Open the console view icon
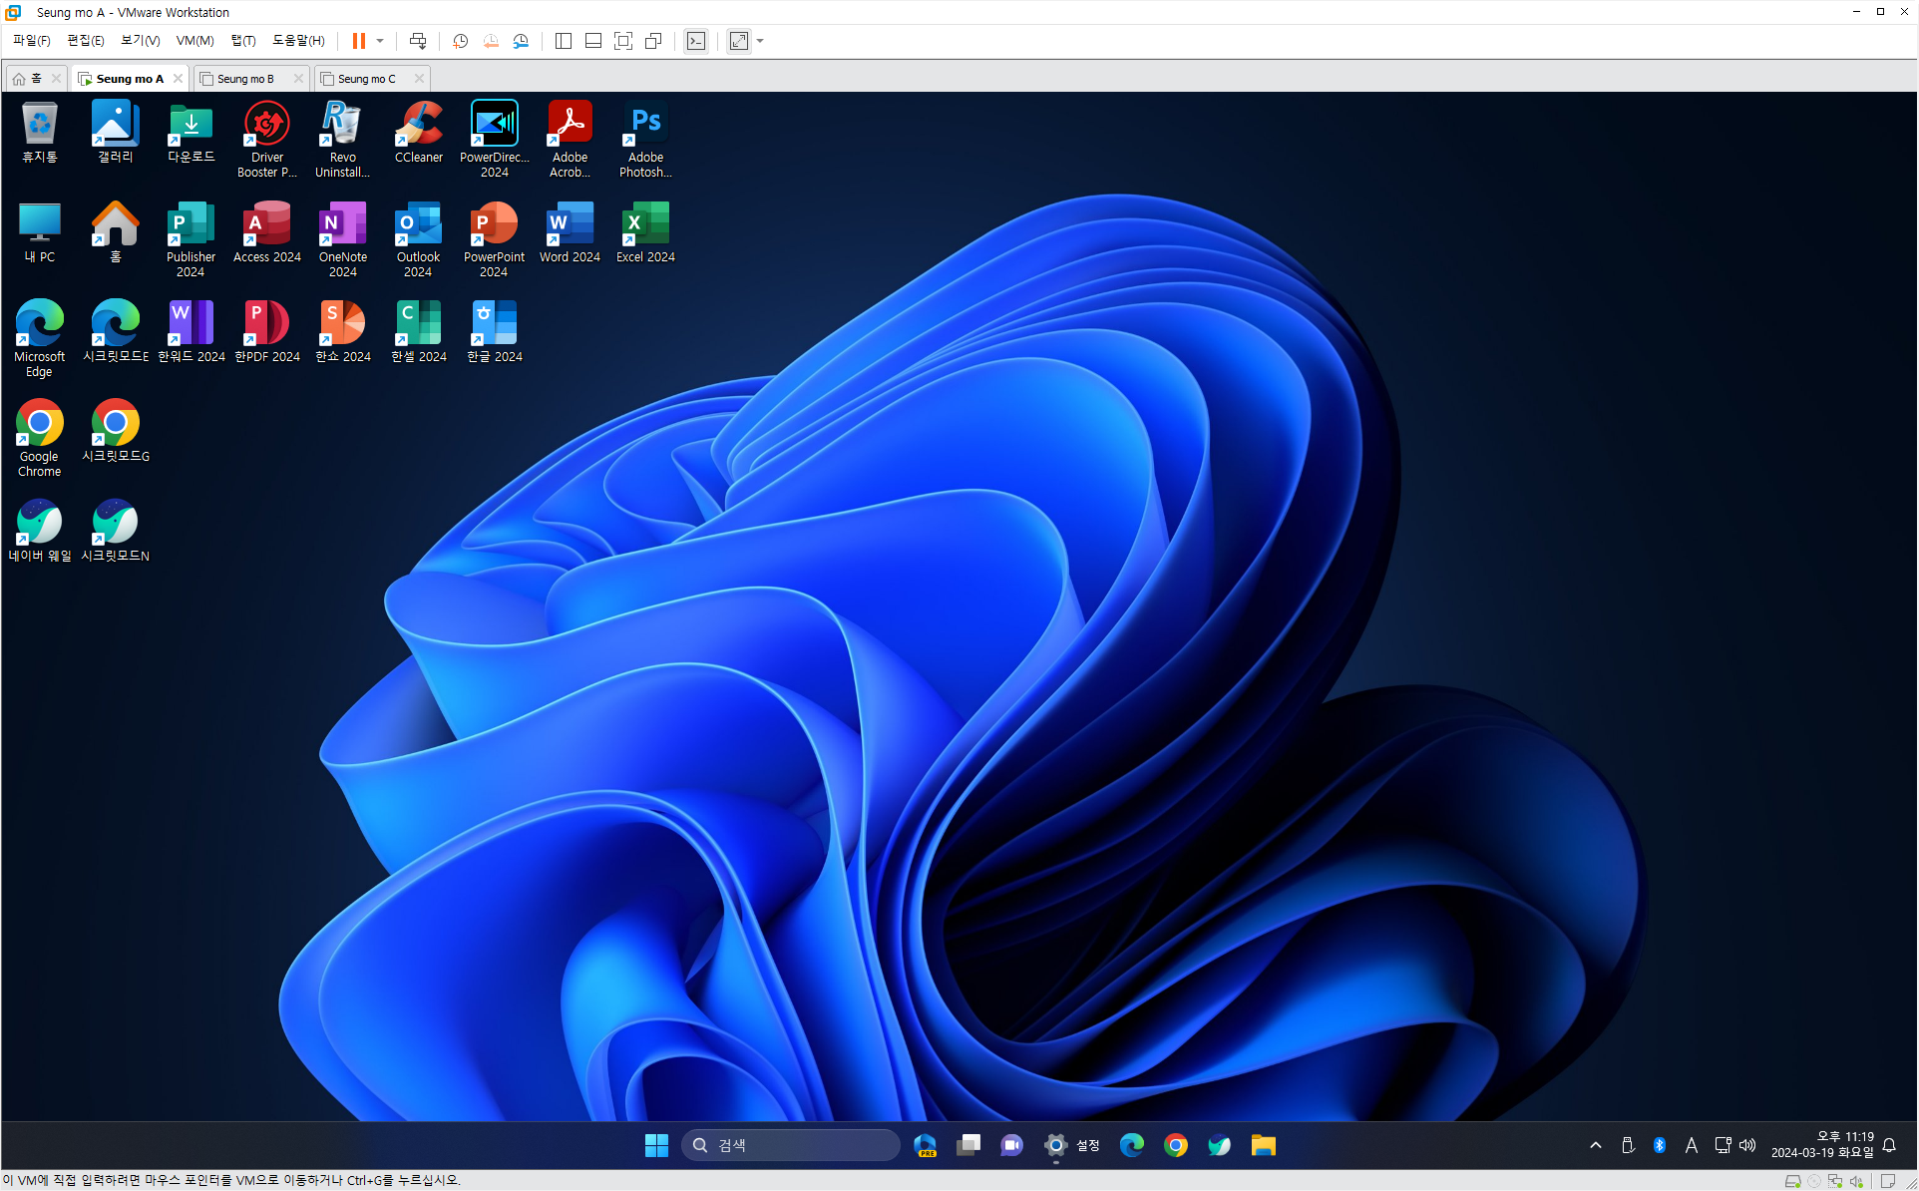1919x1191 pixels. pos(696,41)
